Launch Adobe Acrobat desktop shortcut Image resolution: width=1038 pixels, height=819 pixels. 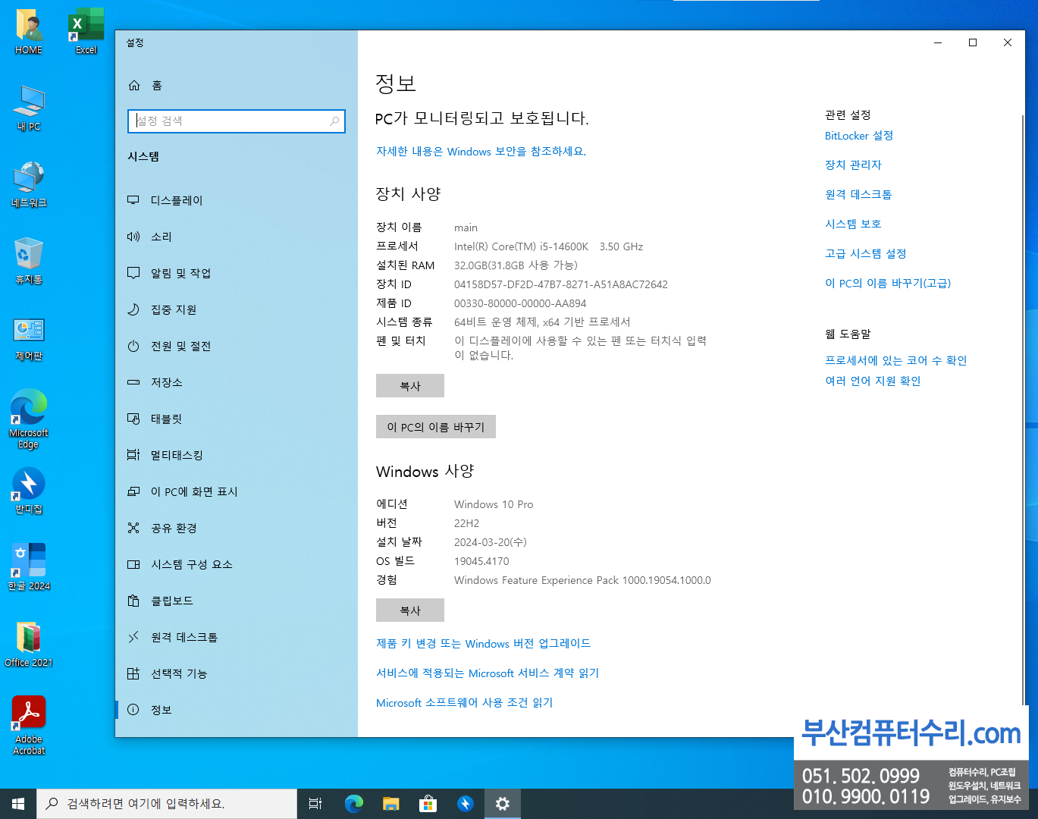tap(29, 726)
